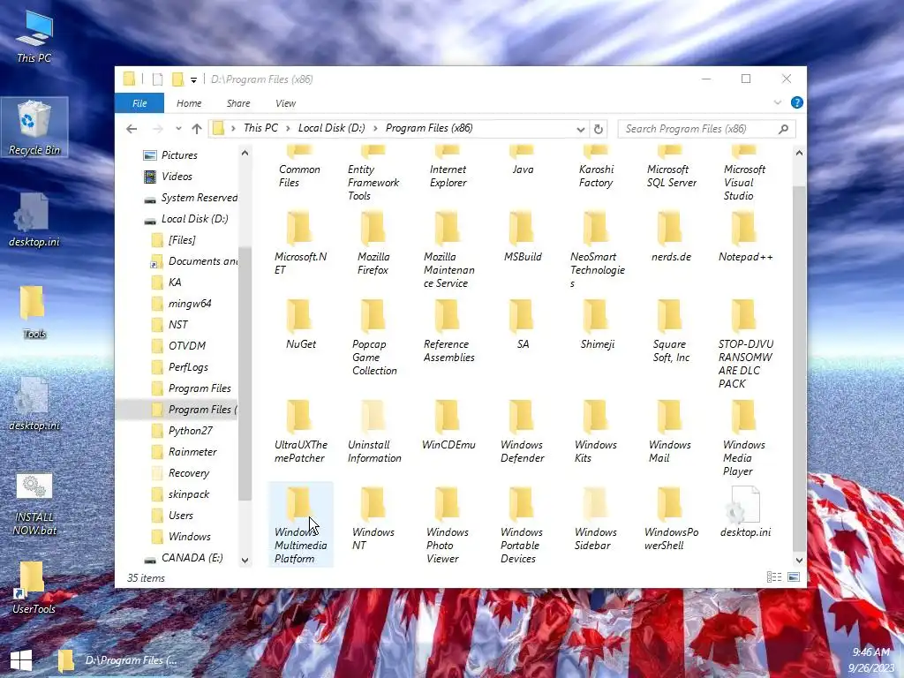Image resolution: width=904 pixels, height=678 pixels.
Task: Open the Mozilla Maintenance Service folder
Action: click(x=448, y=250)
